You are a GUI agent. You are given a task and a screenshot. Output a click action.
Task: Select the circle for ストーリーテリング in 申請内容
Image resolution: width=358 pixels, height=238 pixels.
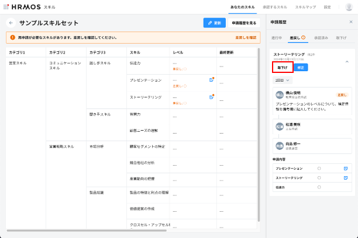point(319,177)
